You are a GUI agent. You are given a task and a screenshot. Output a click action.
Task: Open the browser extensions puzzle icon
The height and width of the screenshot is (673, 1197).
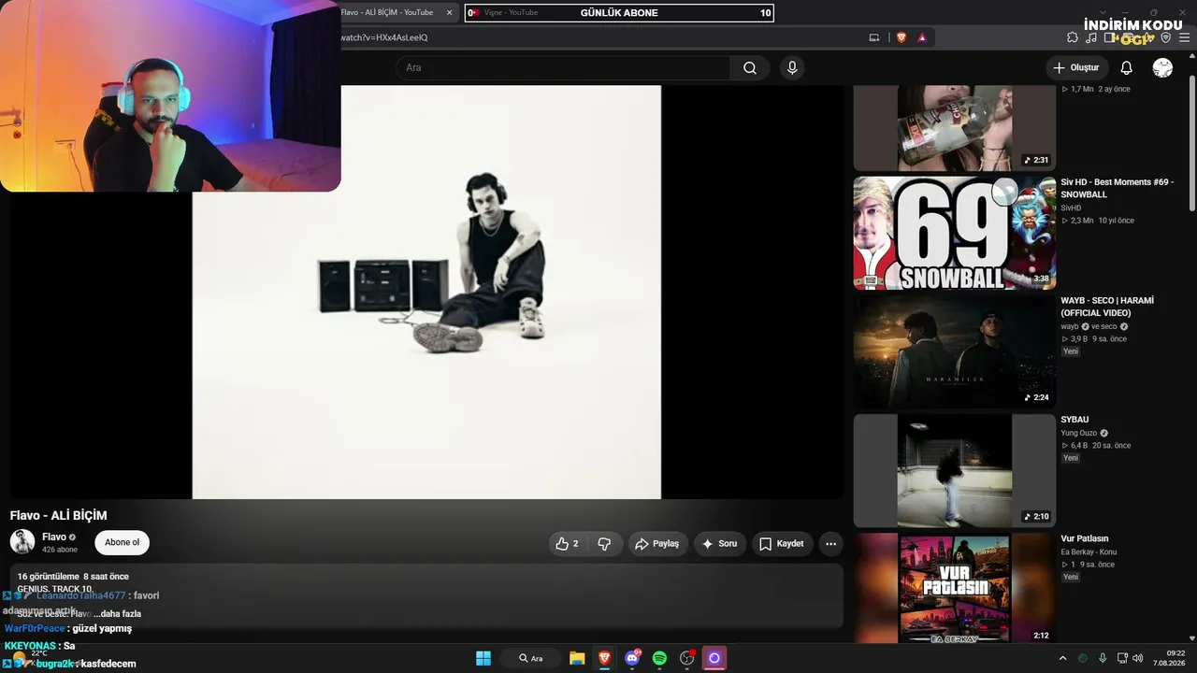click(1073, 37)
